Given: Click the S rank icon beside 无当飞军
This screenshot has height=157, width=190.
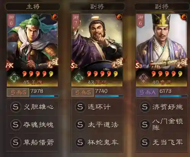Looking at the screenshot, I should (x=145, y=143).
